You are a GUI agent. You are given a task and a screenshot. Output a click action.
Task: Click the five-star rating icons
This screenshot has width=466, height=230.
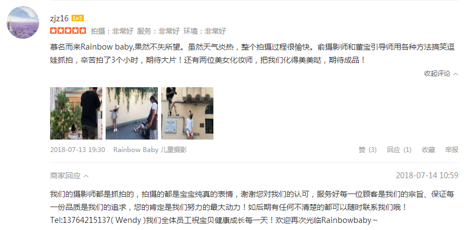pos(68,31)
